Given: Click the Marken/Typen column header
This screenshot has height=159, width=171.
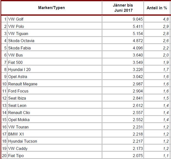Looking at the screenshot, I should click(x=52, y=8).
